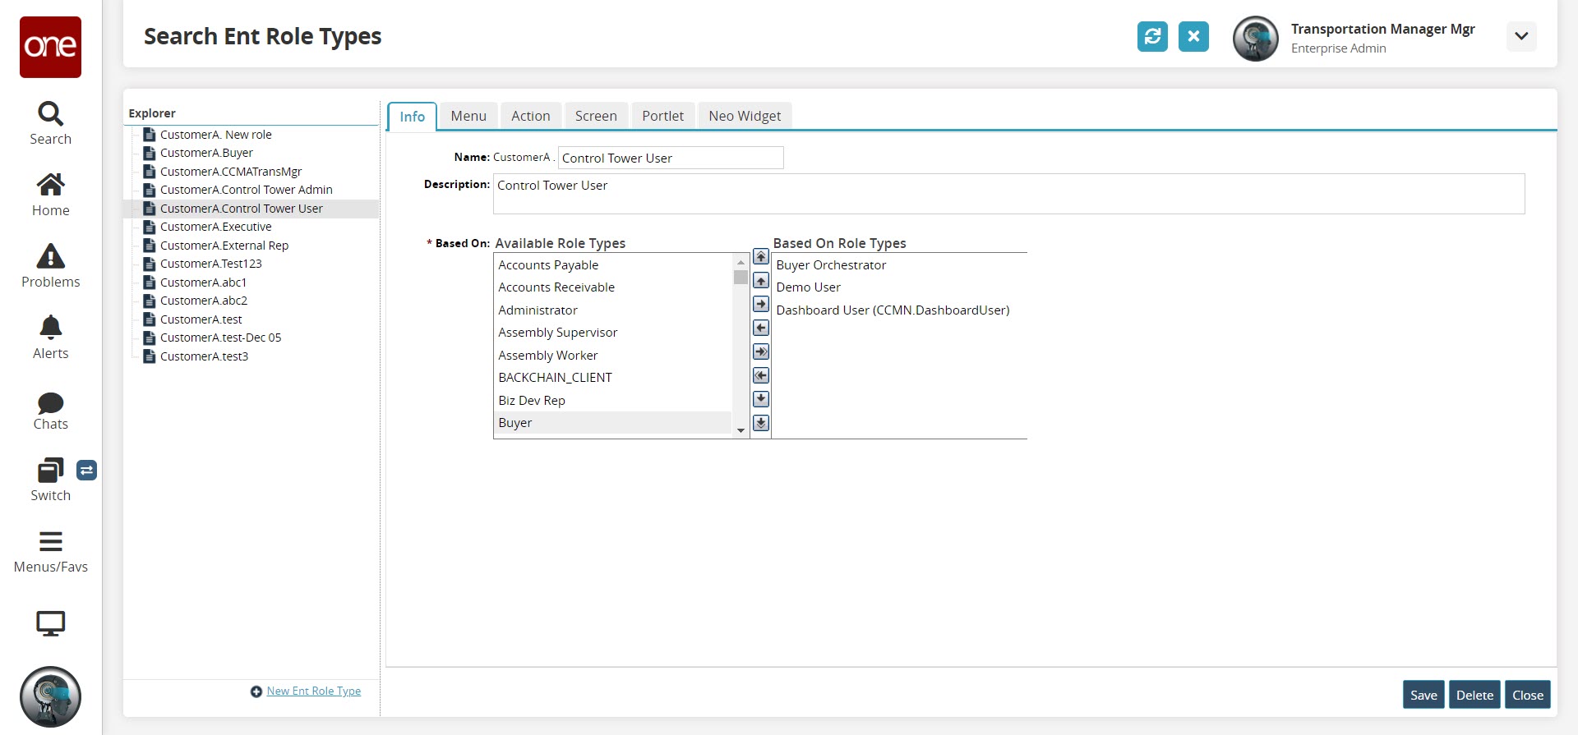Click the double left arrow to remove all roles
This screenshot has height=735, width=1578.
click(761, 375)
